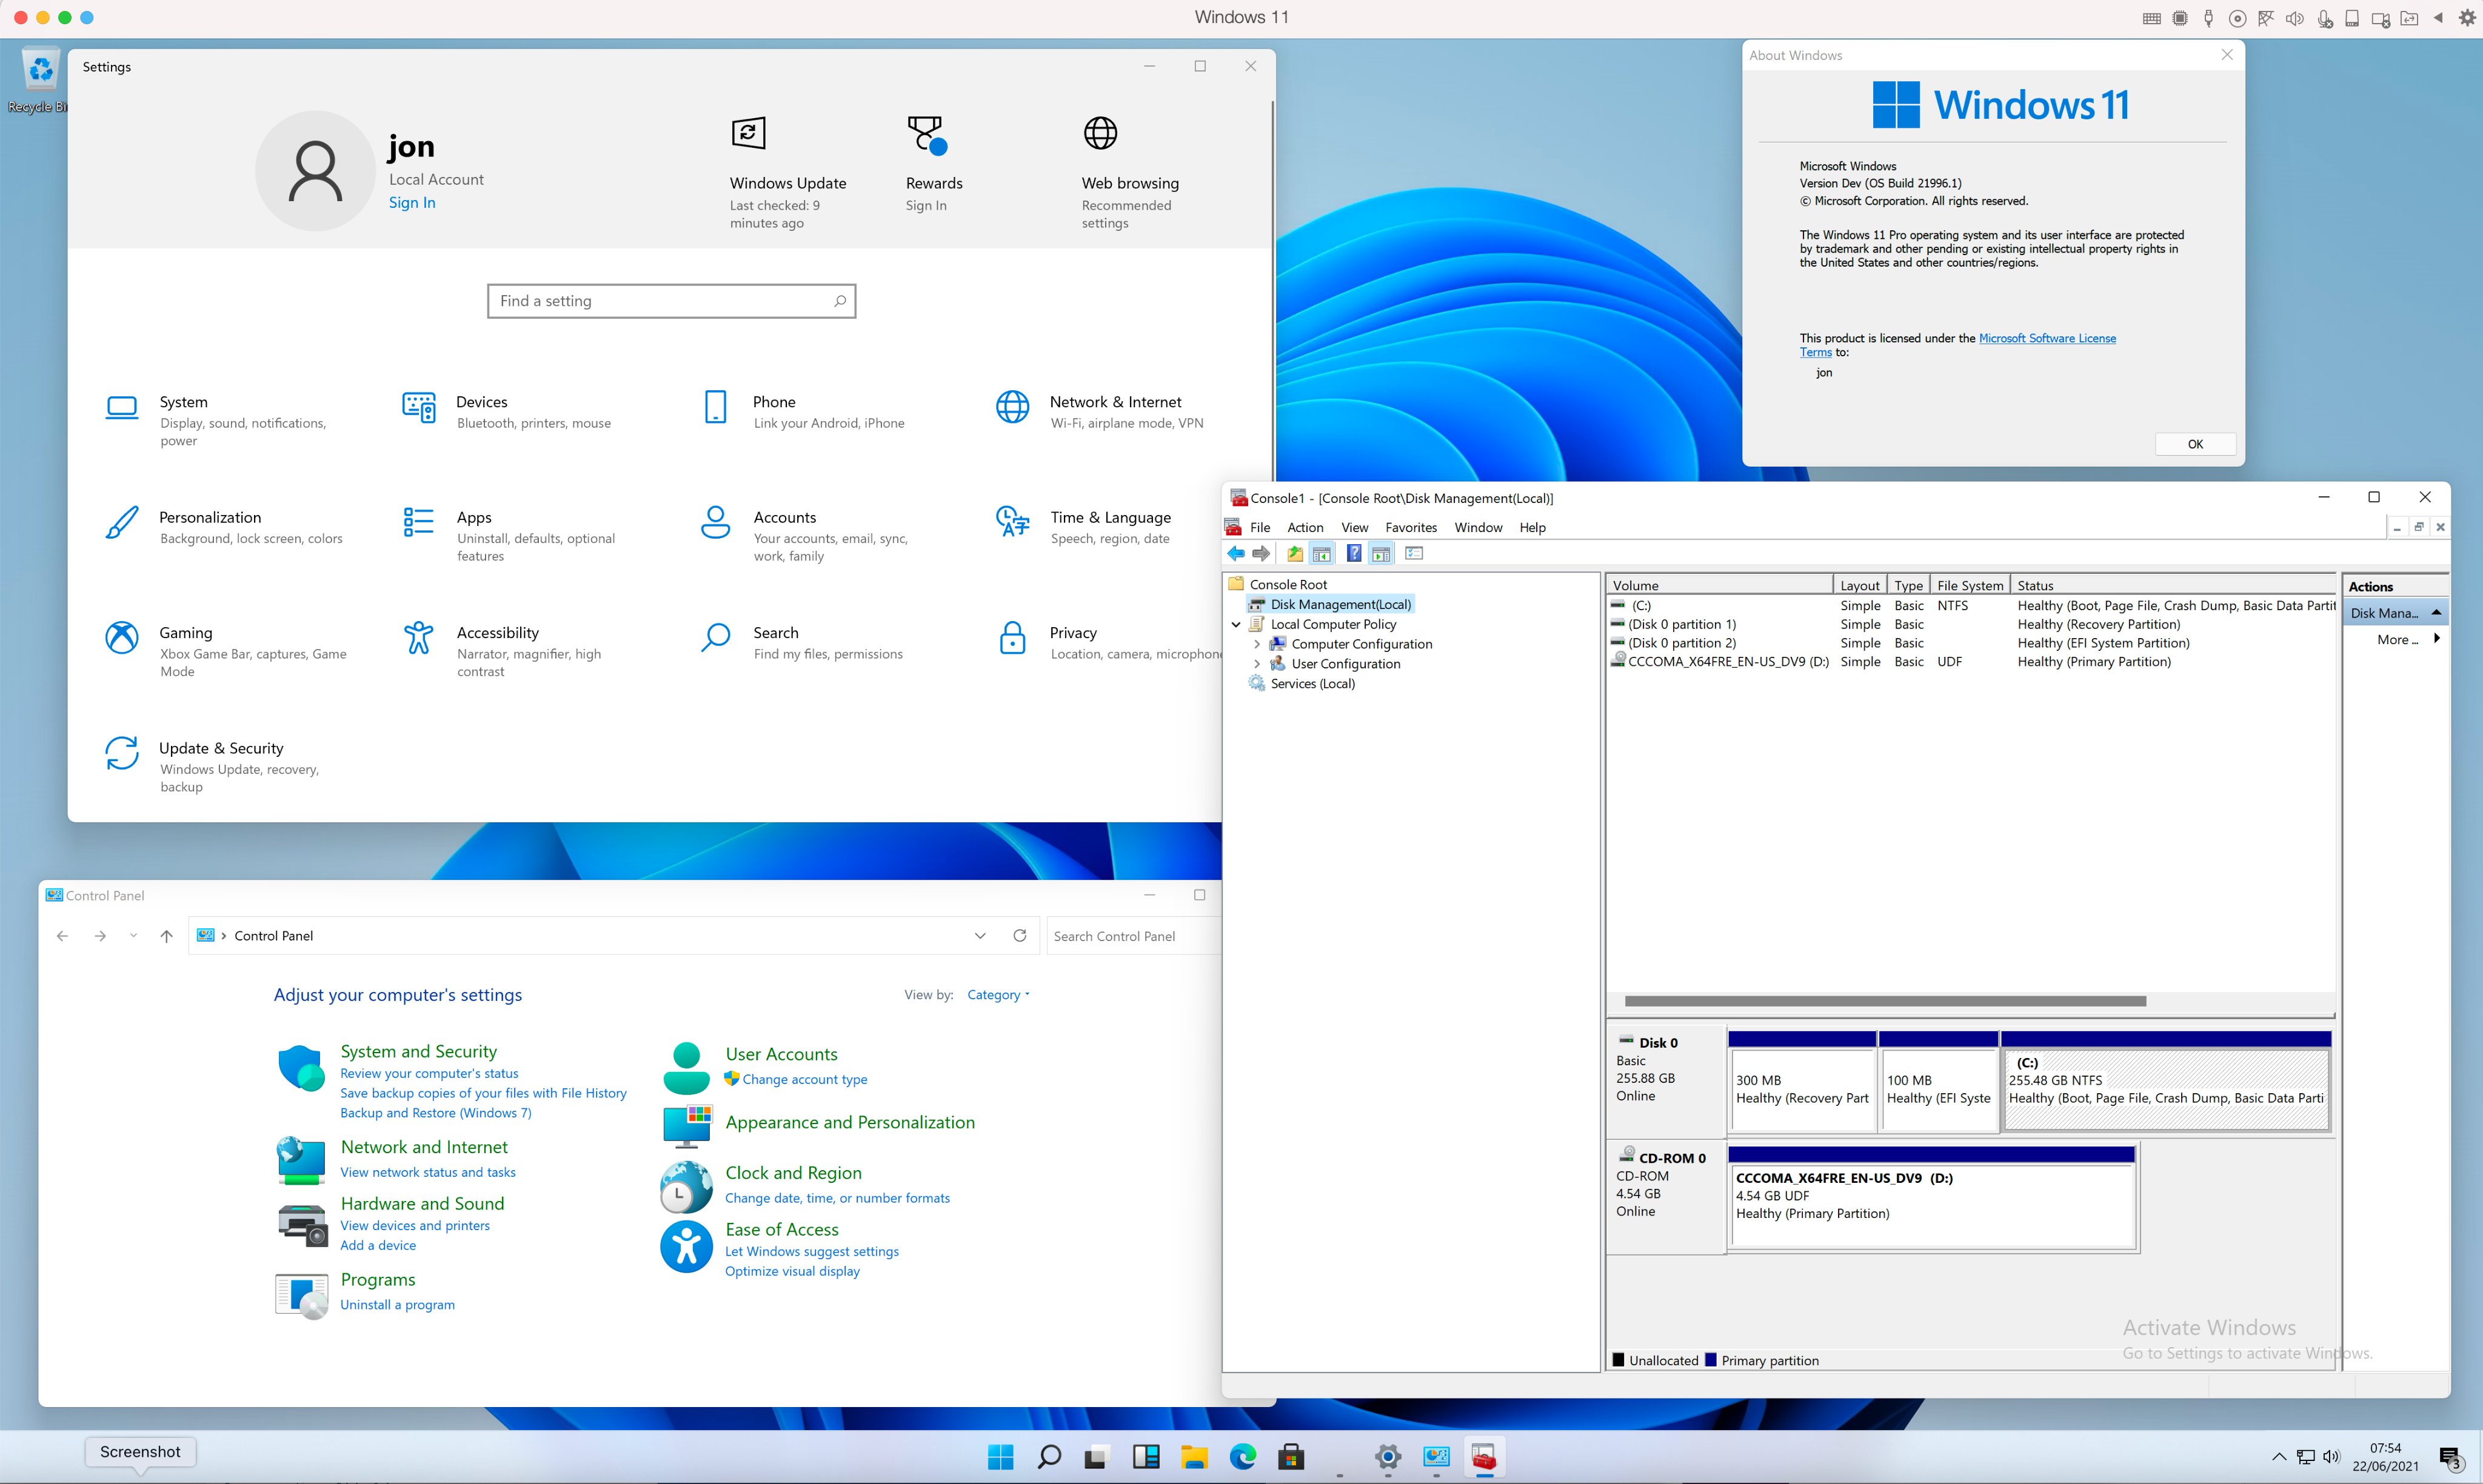Open the View by Category dropdown in Control Panel
The height and width of the screenshot is (1484, 2483).
coord(998,995)
